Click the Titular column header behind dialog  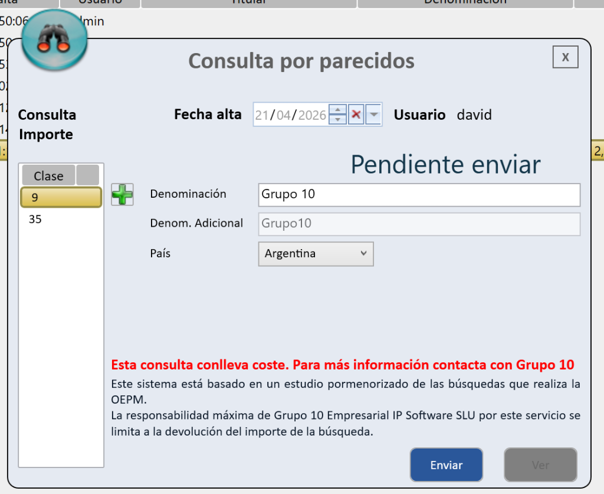click(248, 2)
